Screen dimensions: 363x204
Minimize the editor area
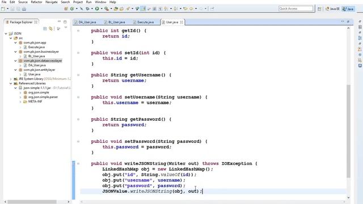343,22
